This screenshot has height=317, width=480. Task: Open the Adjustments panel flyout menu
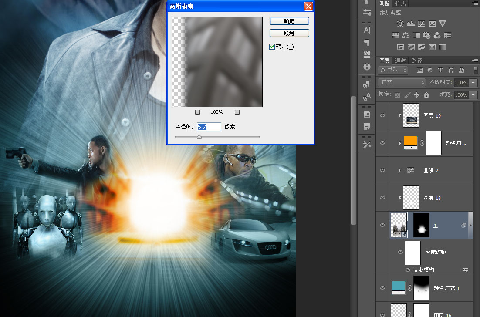click(x=474, y=3)
